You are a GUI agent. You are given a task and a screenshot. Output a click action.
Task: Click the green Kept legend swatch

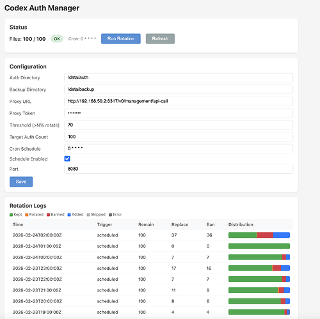coord(11,215)
